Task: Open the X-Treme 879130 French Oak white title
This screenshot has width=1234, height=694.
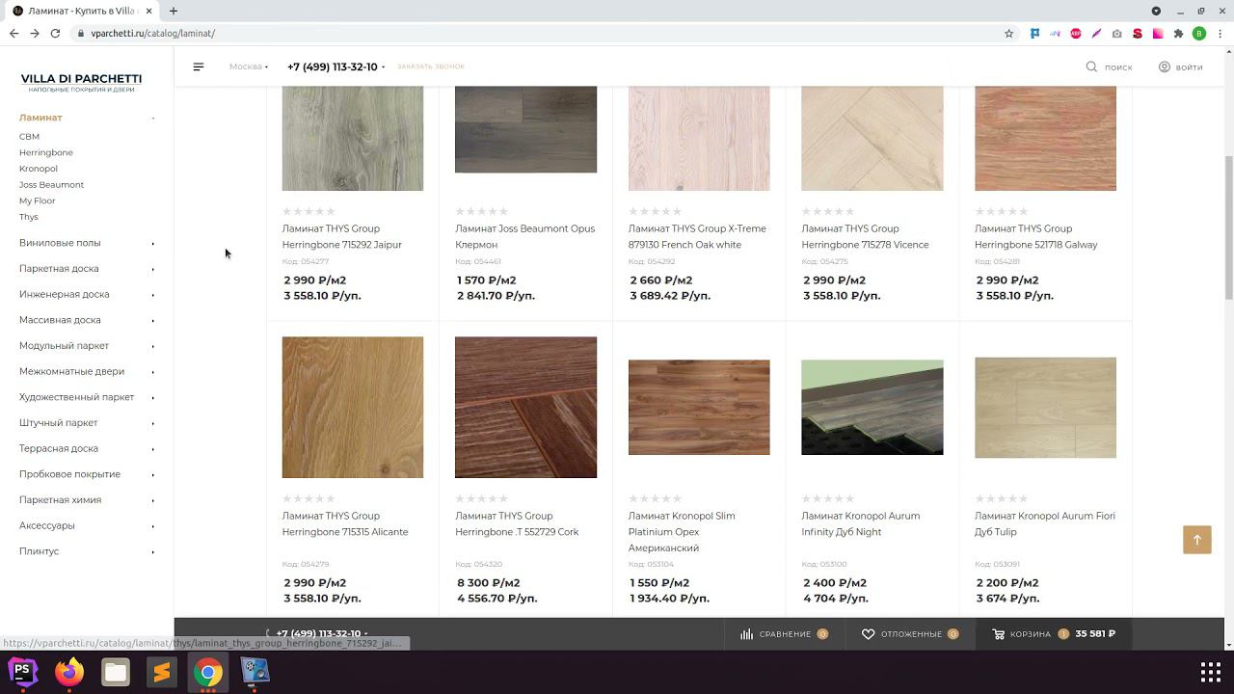Action: coord(697,236)
